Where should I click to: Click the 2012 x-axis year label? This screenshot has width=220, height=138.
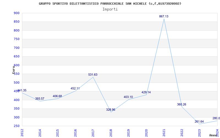click(22, 133)
